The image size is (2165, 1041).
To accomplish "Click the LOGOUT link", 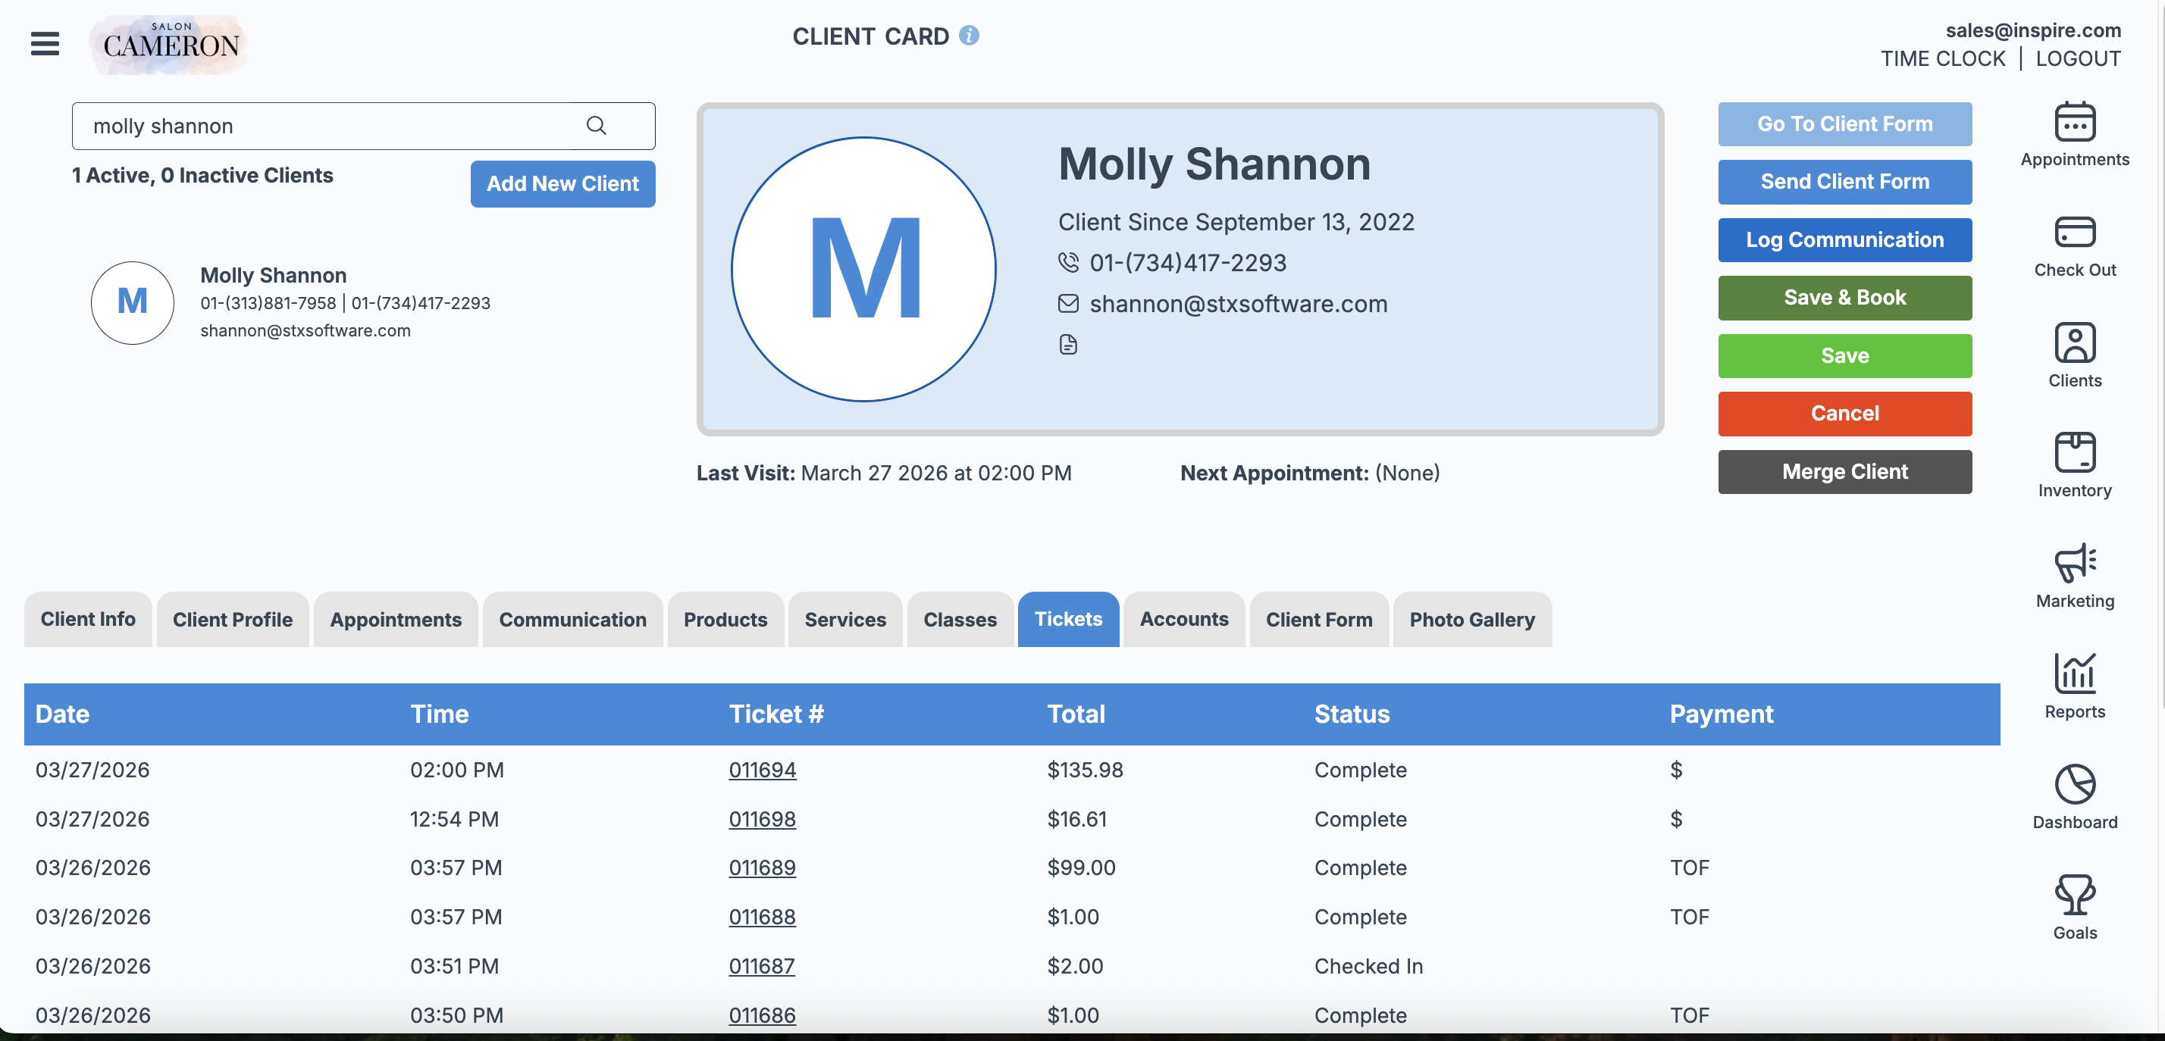I will coord(2078,59).
